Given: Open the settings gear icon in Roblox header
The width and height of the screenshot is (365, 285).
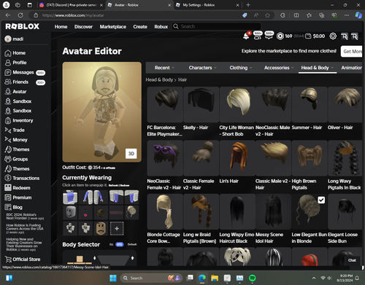Looking at the screenshot, I should 333,36.
